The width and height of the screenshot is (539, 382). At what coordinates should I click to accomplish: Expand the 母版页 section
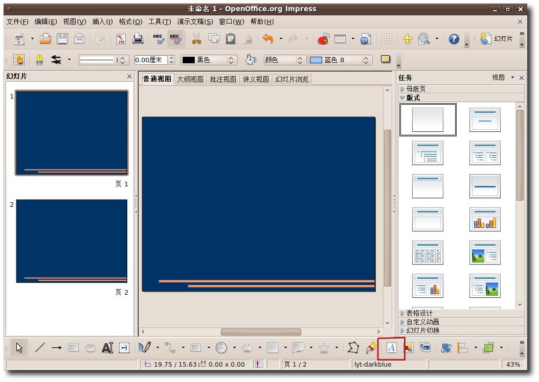(x=461, y=89)
